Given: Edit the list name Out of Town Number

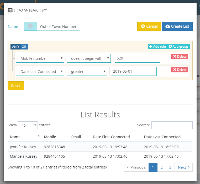Looking at the screenshot, I should click(58, 26).
